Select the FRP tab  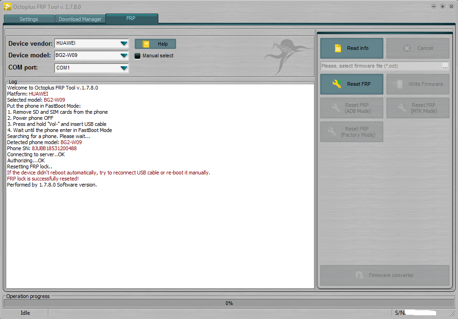pos(132,18)
